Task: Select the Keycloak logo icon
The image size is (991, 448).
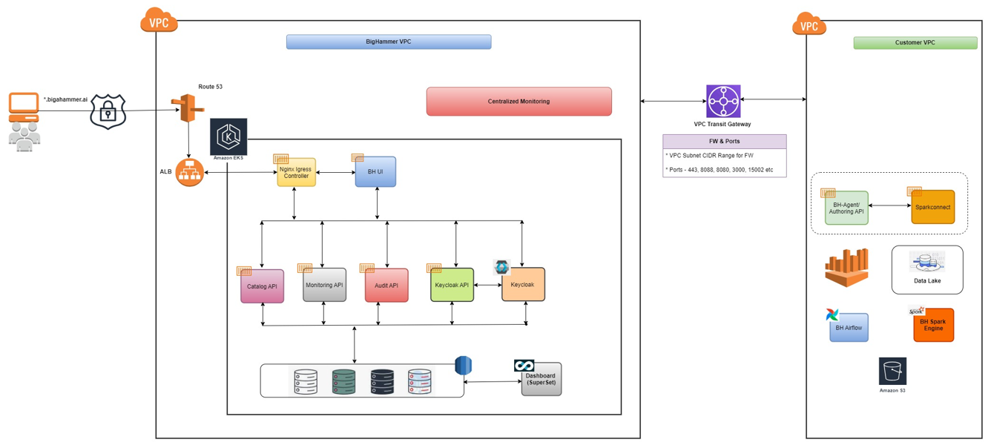Action: 502,266
